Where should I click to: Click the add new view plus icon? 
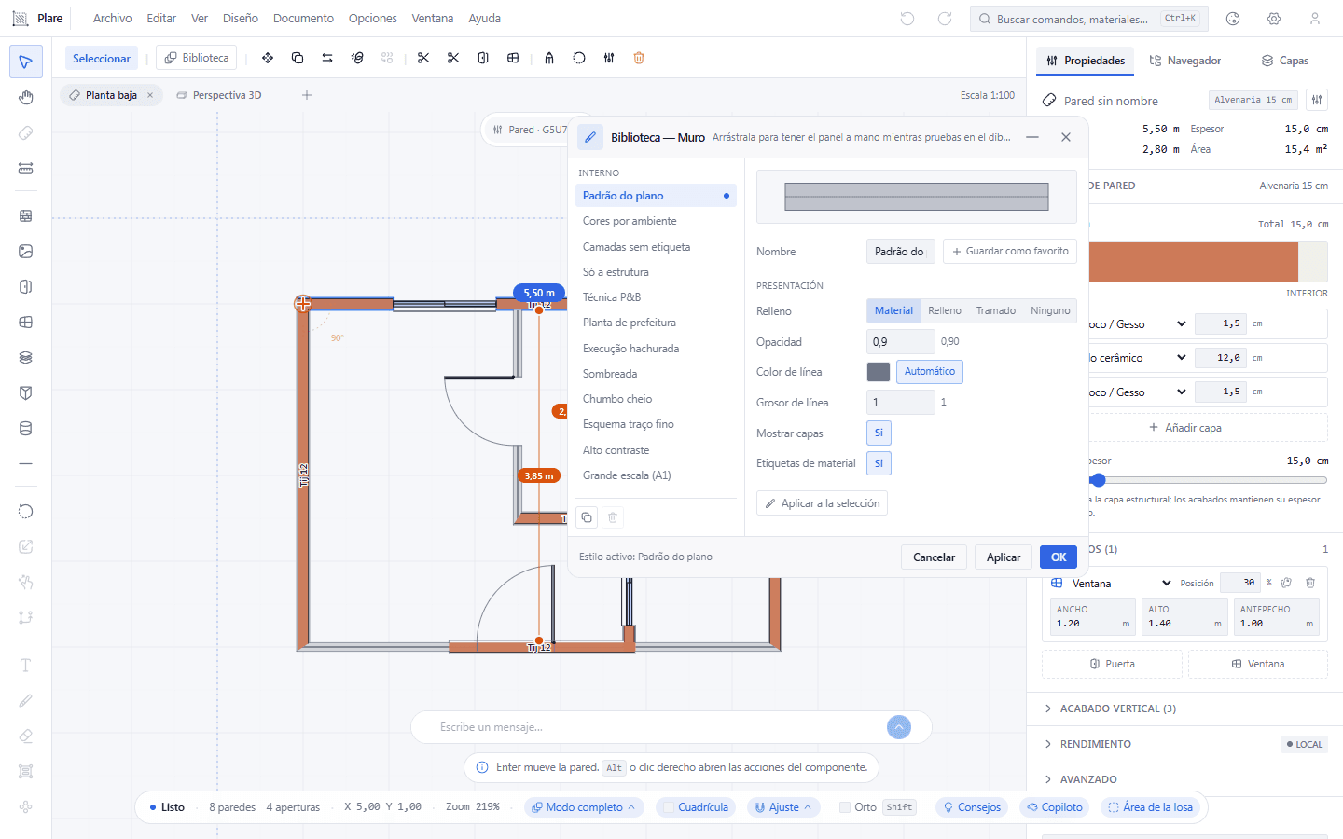tap(307, 95)
